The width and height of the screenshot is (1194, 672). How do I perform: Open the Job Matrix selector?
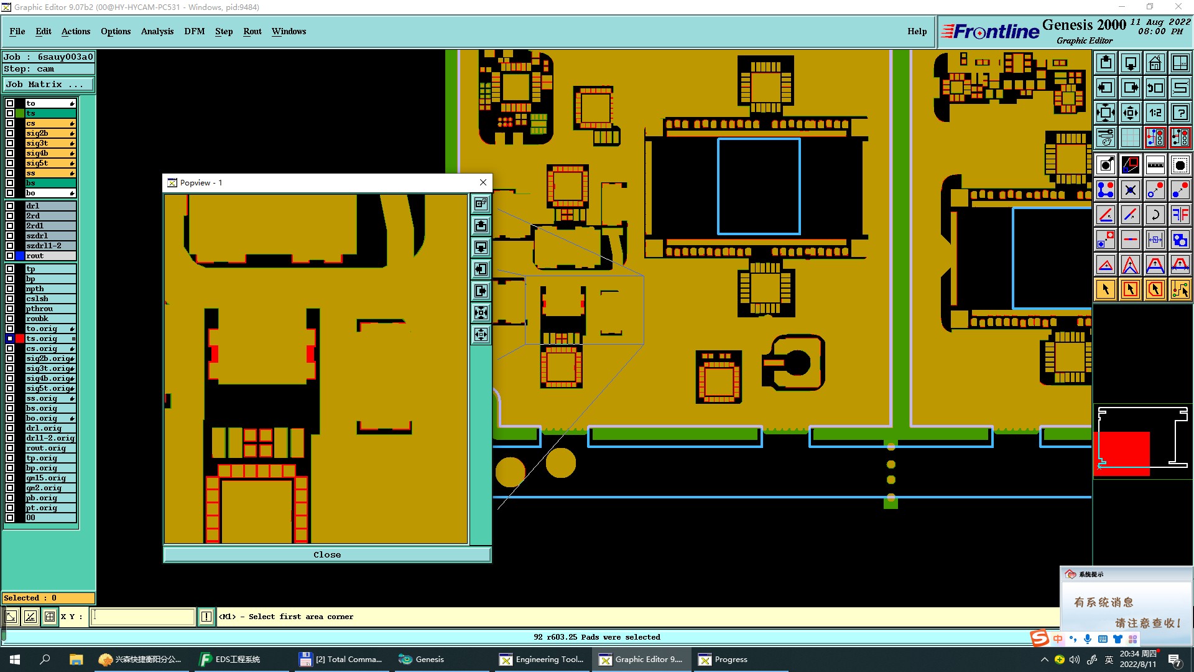49,85
